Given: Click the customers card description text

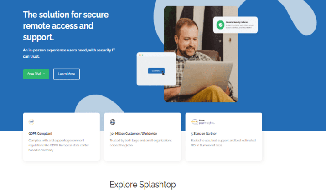Looking at the screenshot, I should tap(141, 143).
